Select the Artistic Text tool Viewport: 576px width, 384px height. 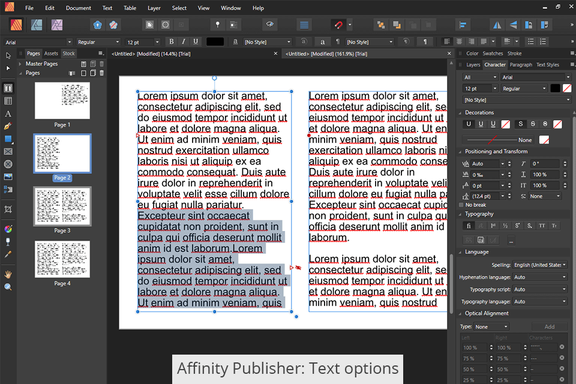(x=8, y=113)
